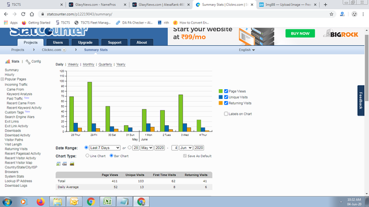Choose the Line Chart radio option
Screen dimensions: 369x207
pos(87,156)
